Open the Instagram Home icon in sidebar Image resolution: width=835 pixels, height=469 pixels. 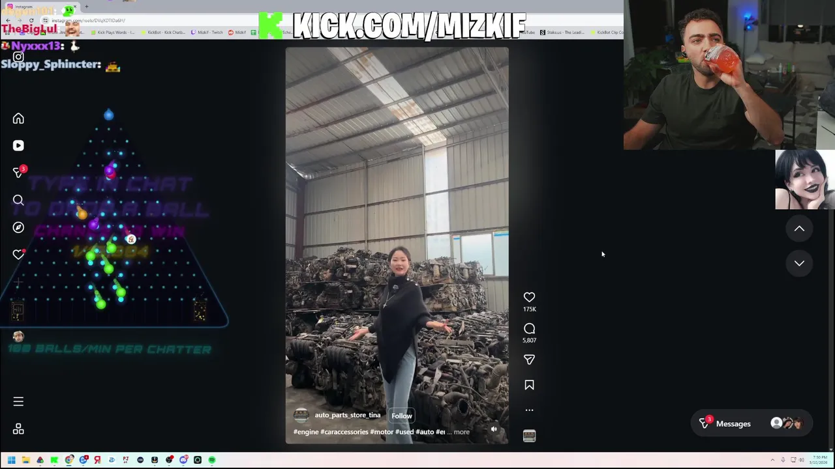[x=18, y=119]
